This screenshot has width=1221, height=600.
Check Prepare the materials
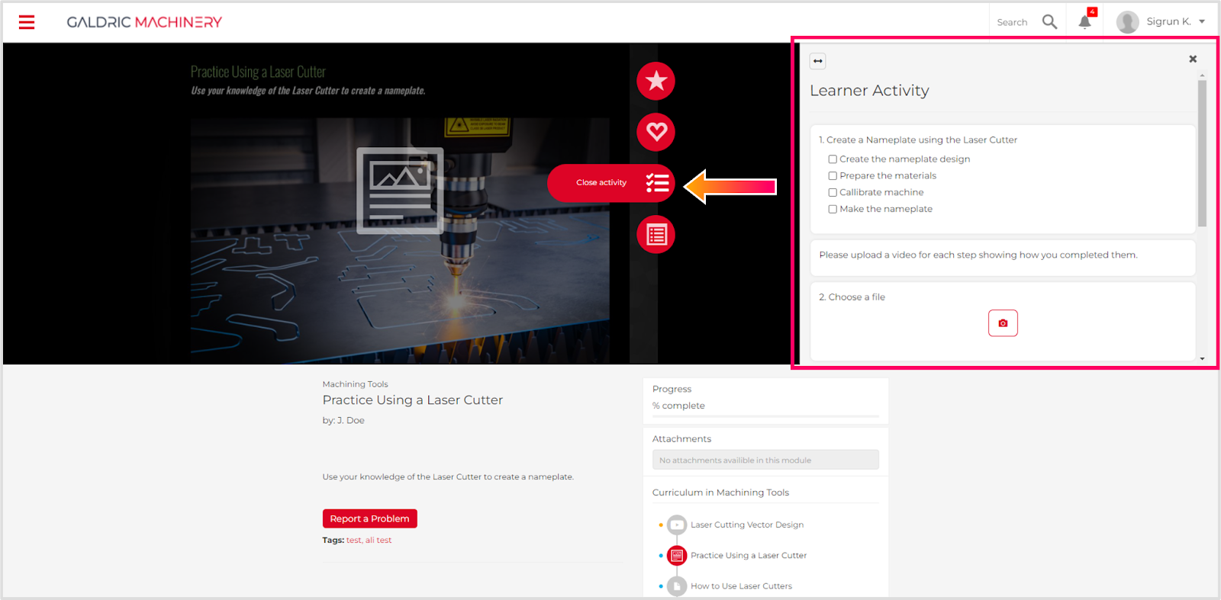(833, 176)
